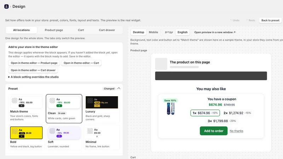Select the 1x $674.96 quantity option
Screen dimensions: 283x159
pyautogui.click(x=205, y=113)
